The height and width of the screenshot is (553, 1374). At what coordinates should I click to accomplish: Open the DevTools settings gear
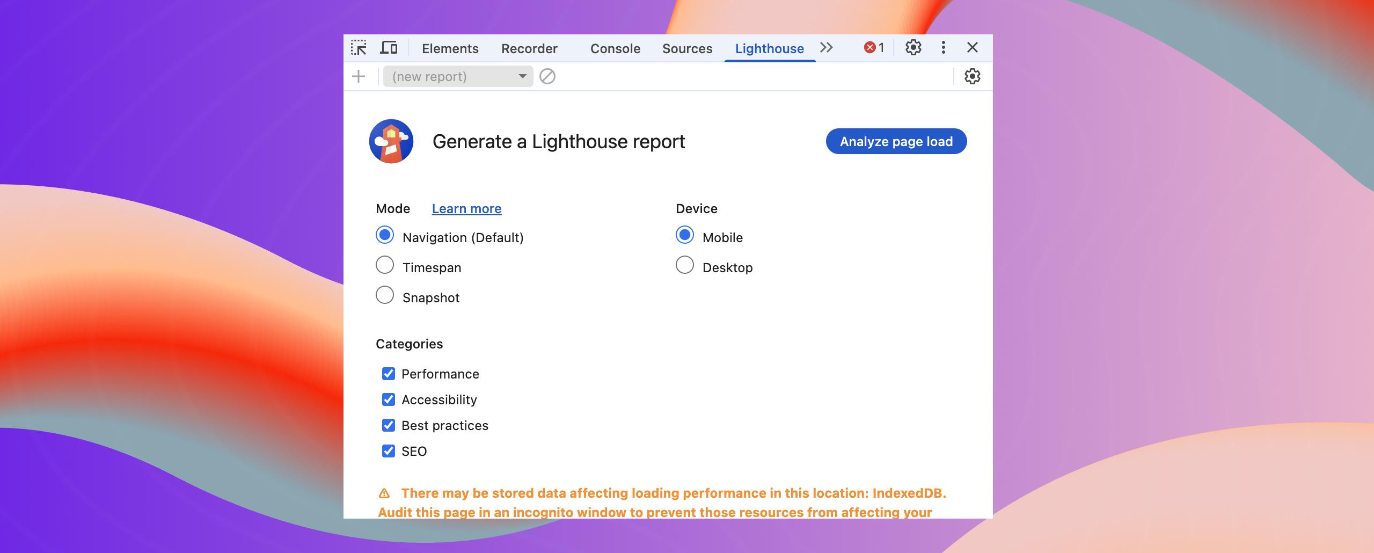point(913,48)
